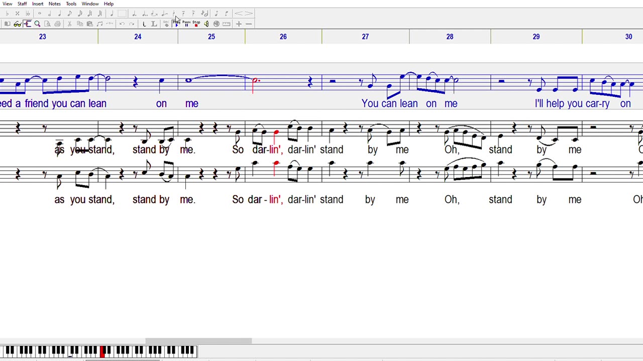Image resolution: width=643 pixels, height=361 pixels.
Task: Select the thirty-second note duration
Action: pos(89,14)
